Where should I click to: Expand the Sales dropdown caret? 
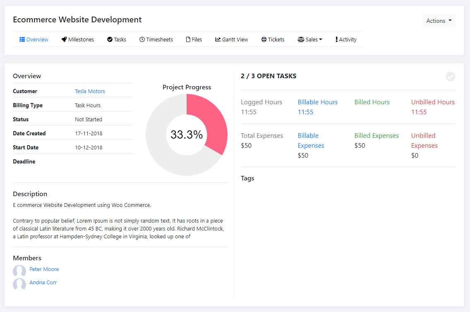321,40
